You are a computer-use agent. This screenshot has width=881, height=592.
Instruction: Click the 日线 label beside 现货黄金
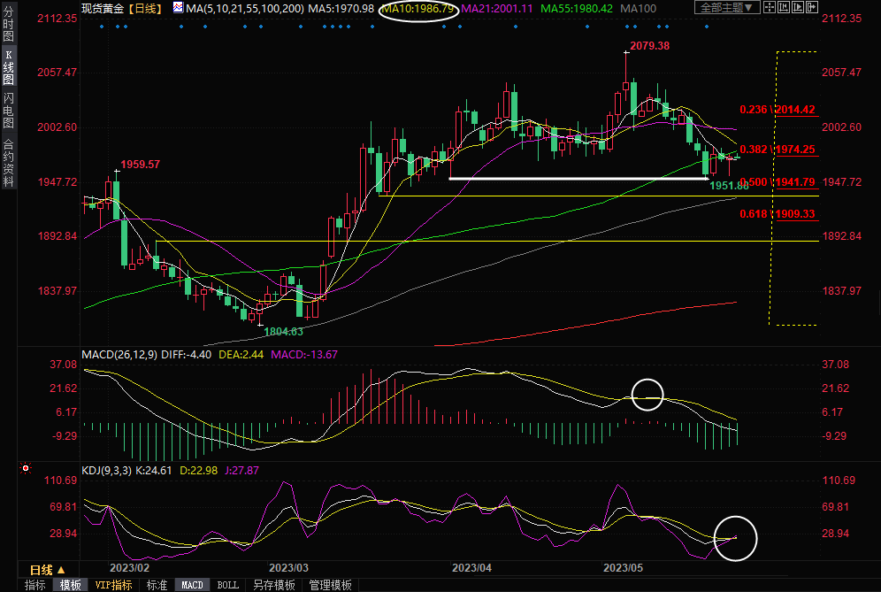[x=145, y=8]
